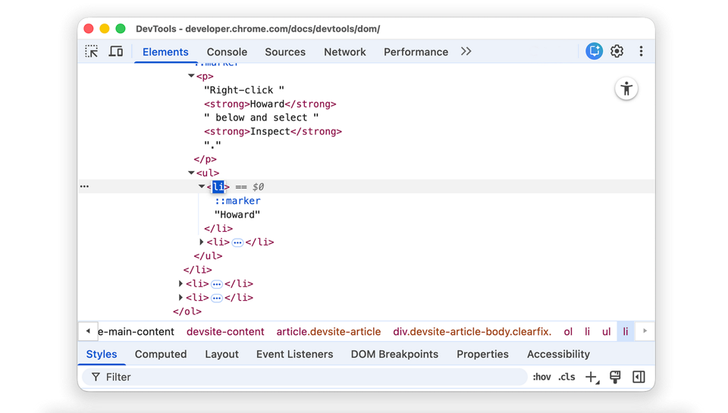Toggle the :hov element state panel
This screenshot has width=728, height=413.
coord(541,377)
